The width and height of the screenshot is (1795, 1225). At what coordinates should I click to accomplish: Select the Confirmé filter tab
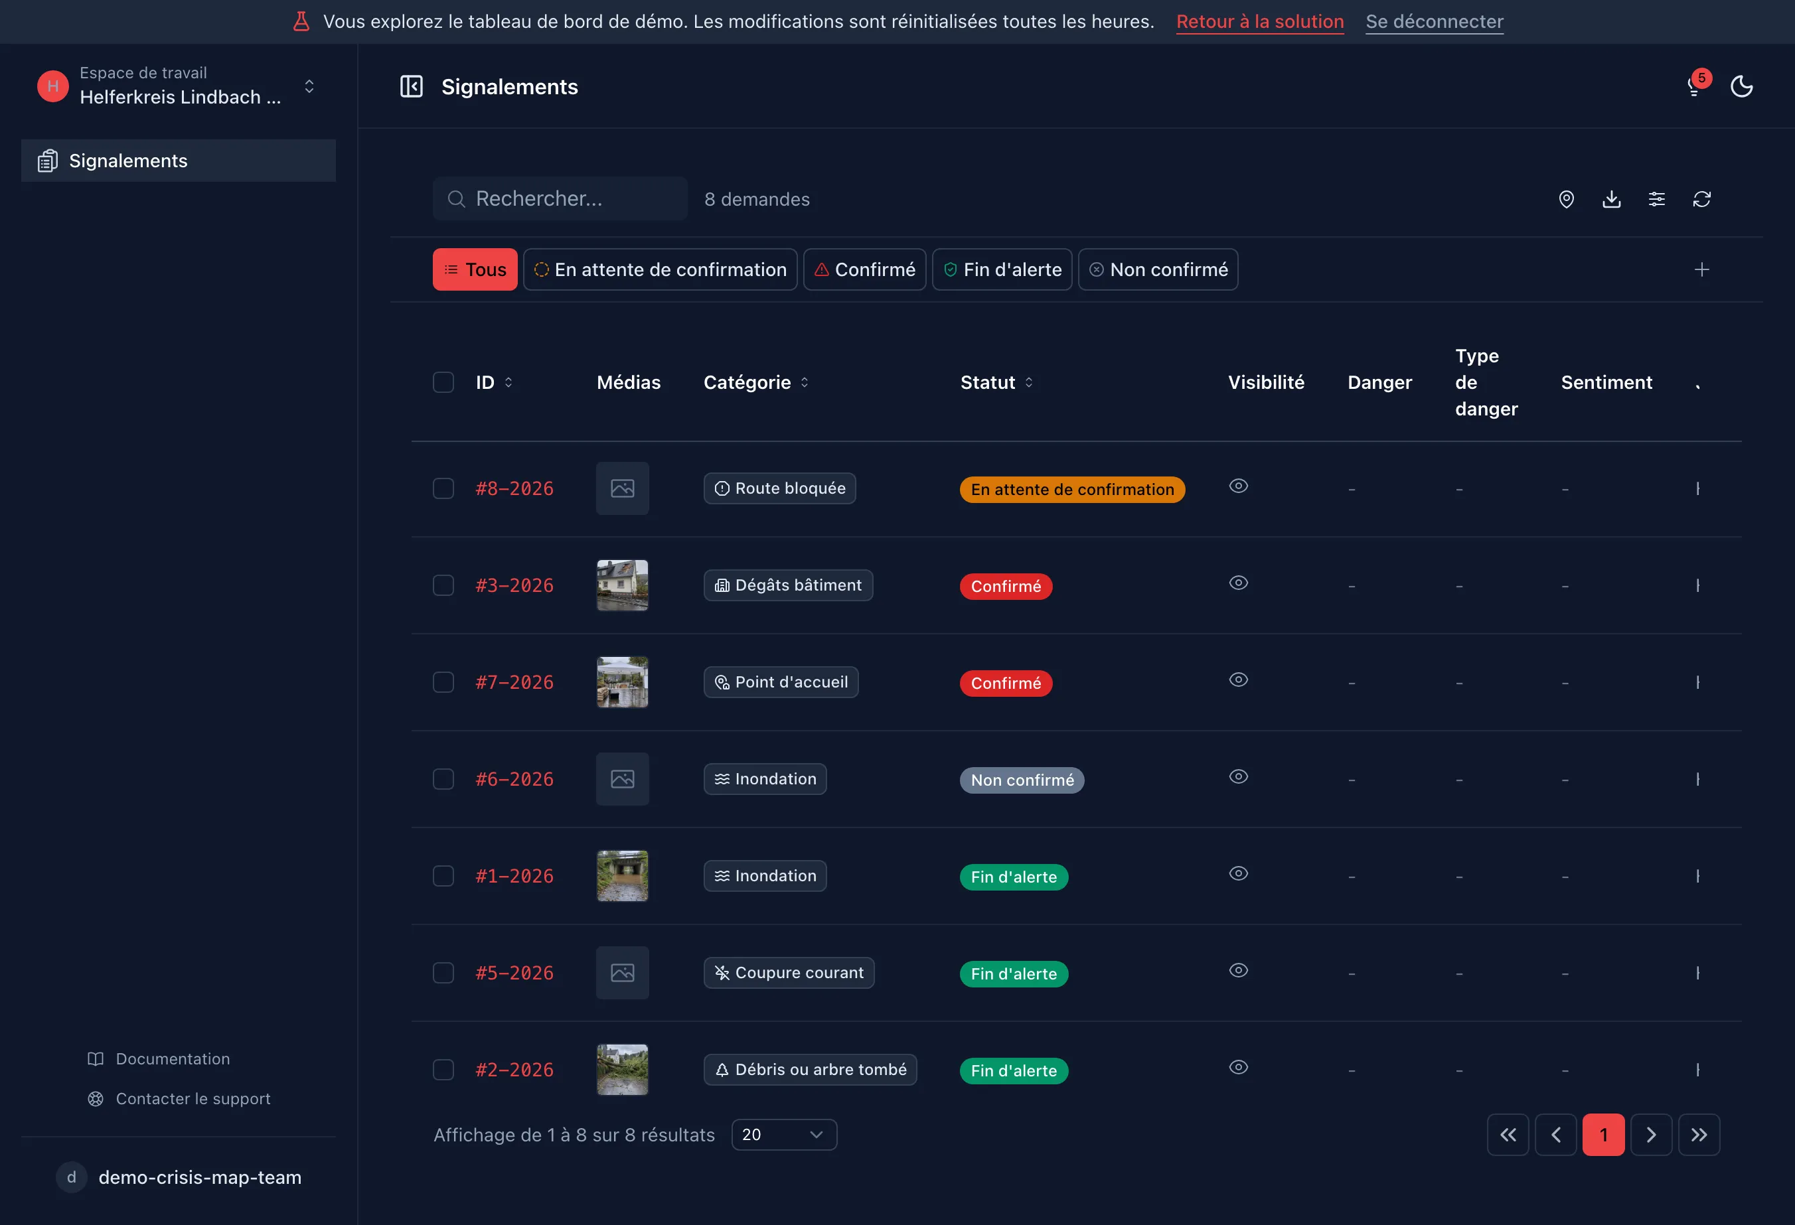tap(864, 269)
